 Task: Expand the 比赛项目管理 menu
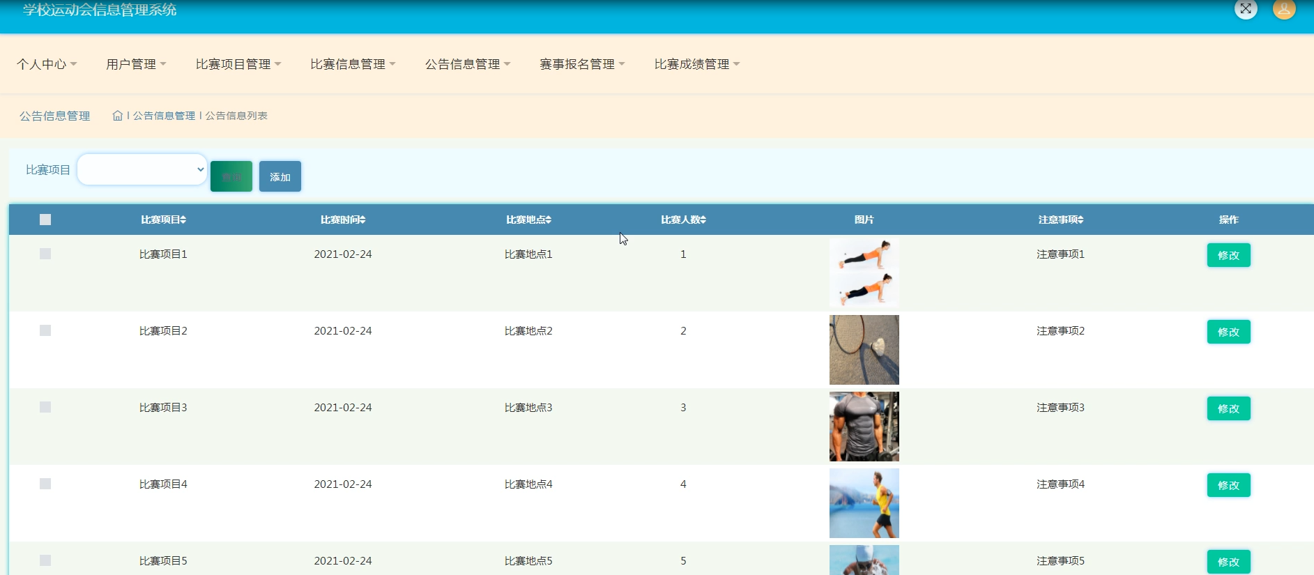coord(238,64)
